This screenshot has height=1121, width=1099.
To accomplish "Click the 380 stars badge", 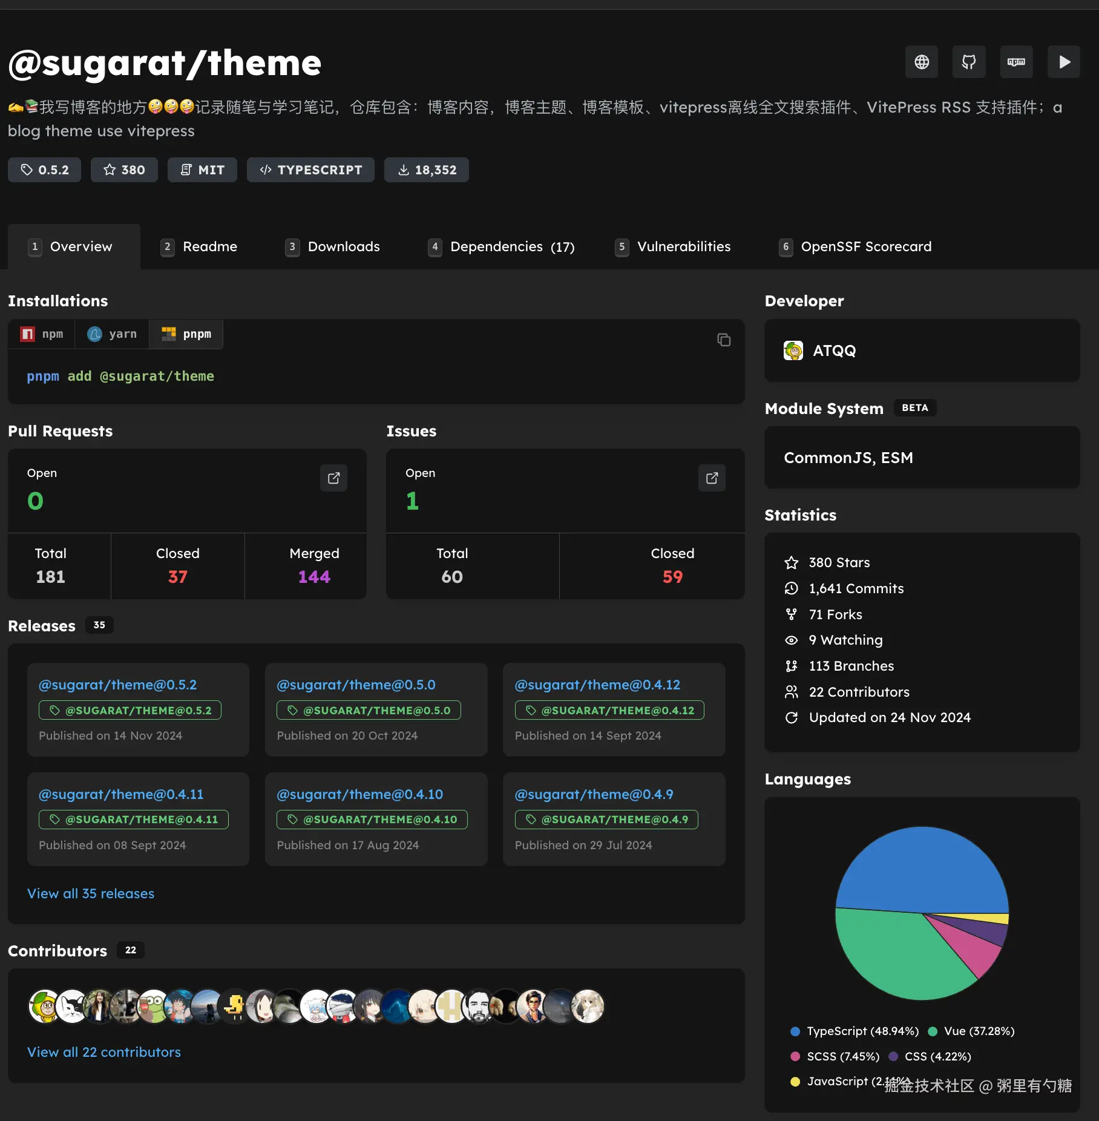I will click(x=124, y=170).
